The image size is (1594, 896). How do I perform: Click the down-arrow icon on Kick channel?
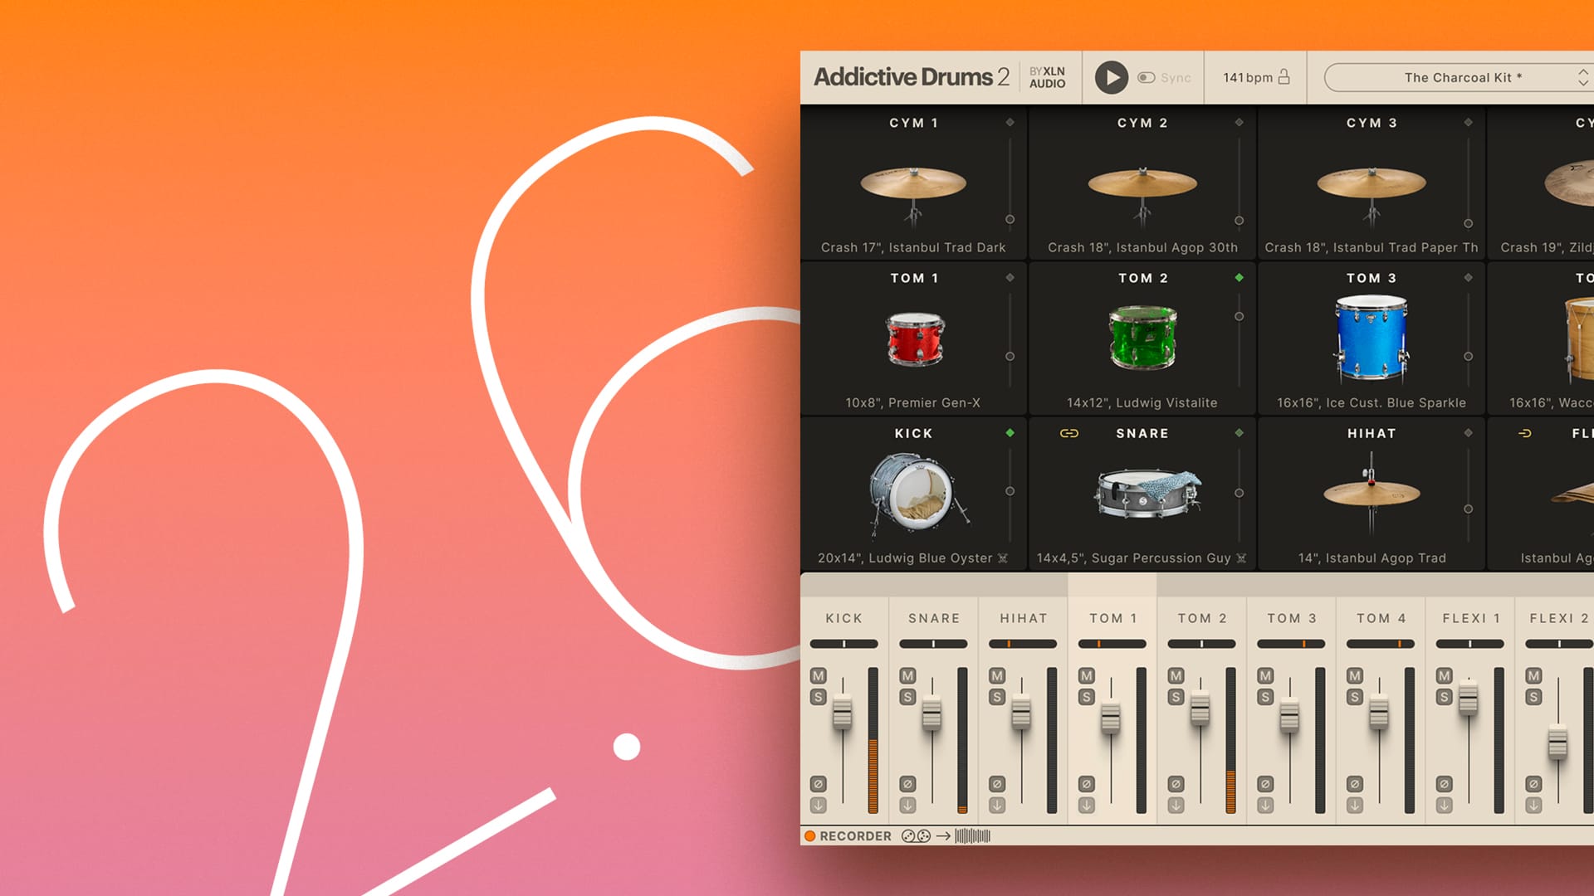tap(818, 806)
